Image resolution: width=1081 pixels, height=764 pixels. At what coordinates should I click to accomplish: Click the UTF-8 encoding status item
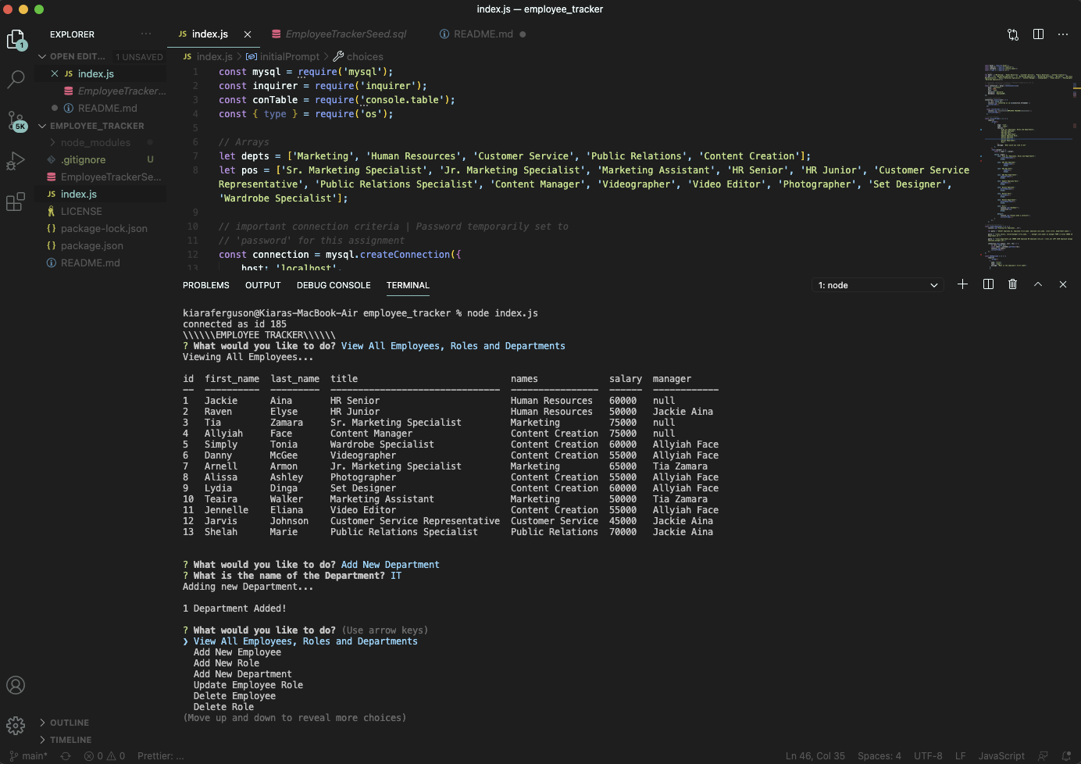pyautogui.click(x=928, y=756)
